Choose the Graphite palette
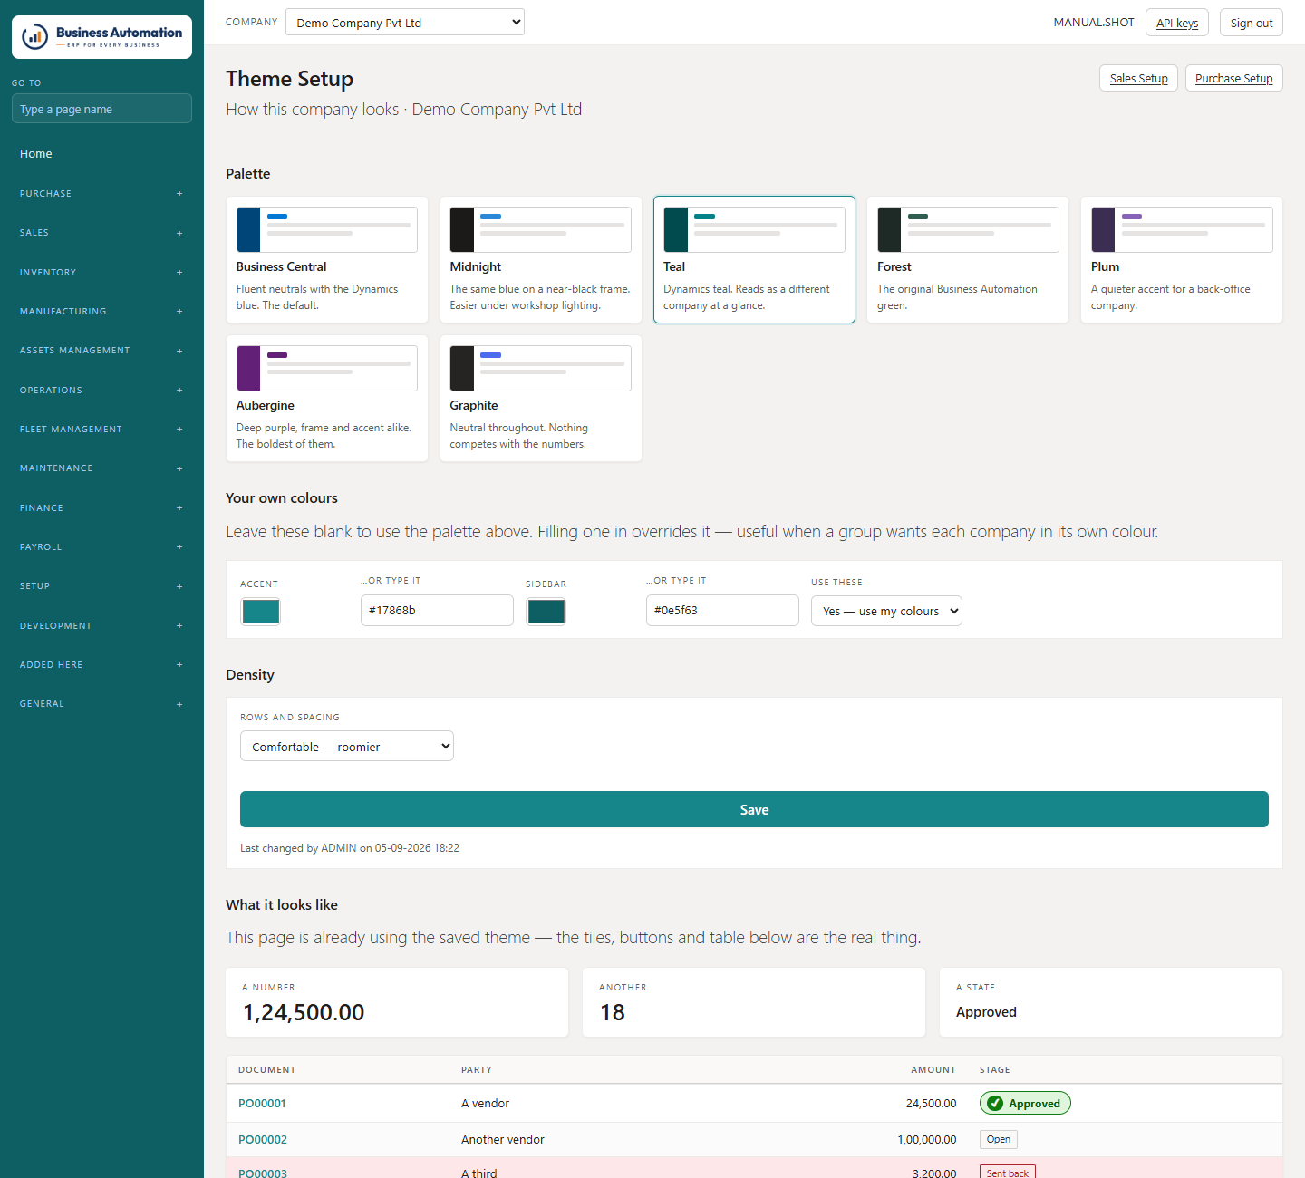1305x1178 pixels. pyautogui.click(x=540, y=399)
